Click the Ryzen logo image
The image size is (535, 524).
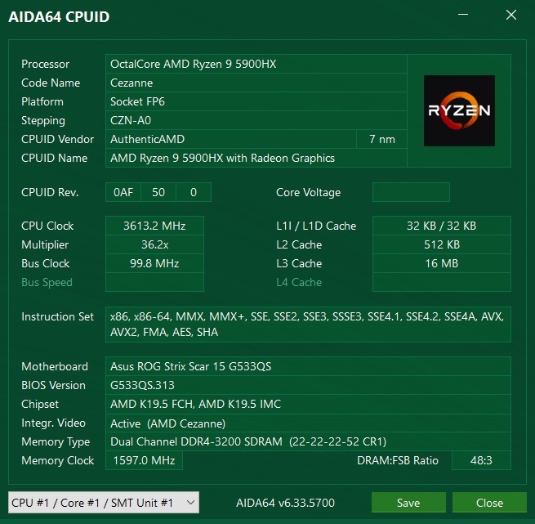(x=459, y=110)
